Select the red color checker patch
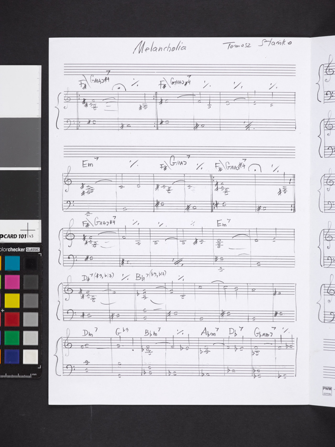335x447 pixels. (12, 319)
